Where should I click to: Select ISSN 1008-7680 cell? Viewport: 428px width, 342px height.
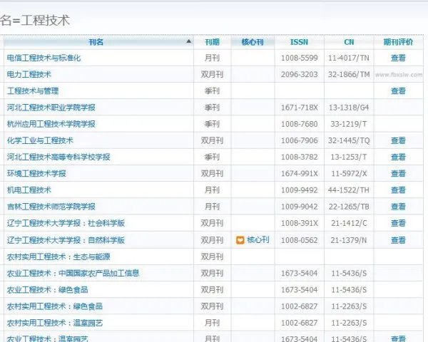[x=299, y=124]
